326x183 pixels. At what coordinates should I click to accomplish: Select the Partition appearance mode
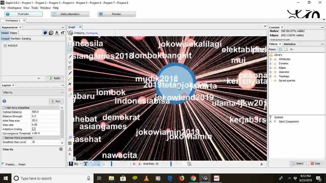[x=16, y=39]
